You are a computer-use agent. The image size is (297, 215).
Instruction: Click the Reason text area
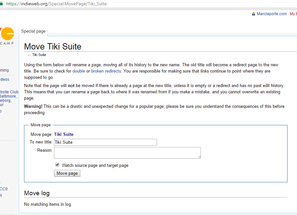(x=127, y=153)
